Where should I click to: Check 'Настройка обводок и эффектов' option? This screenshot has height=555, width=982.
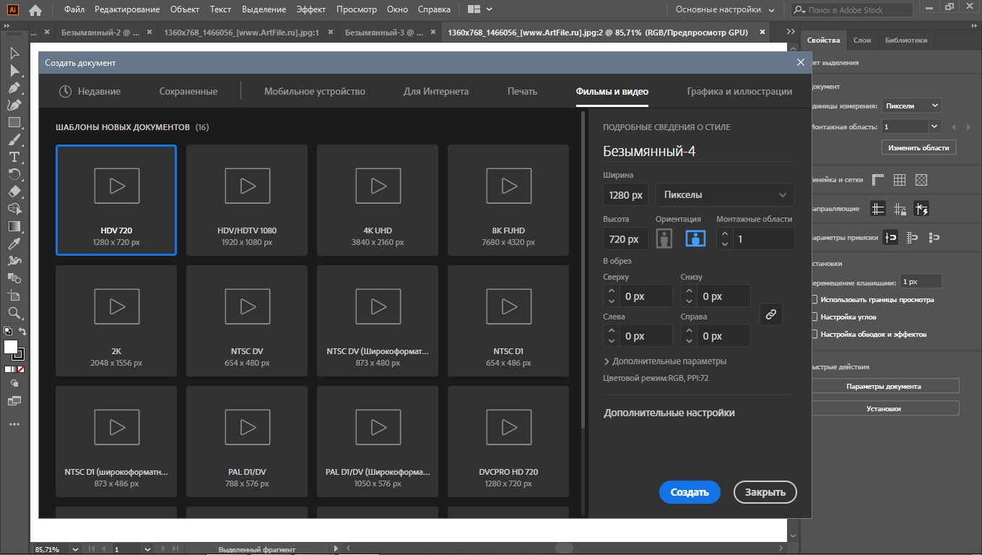pyautogui.click(x=814, y=335)
